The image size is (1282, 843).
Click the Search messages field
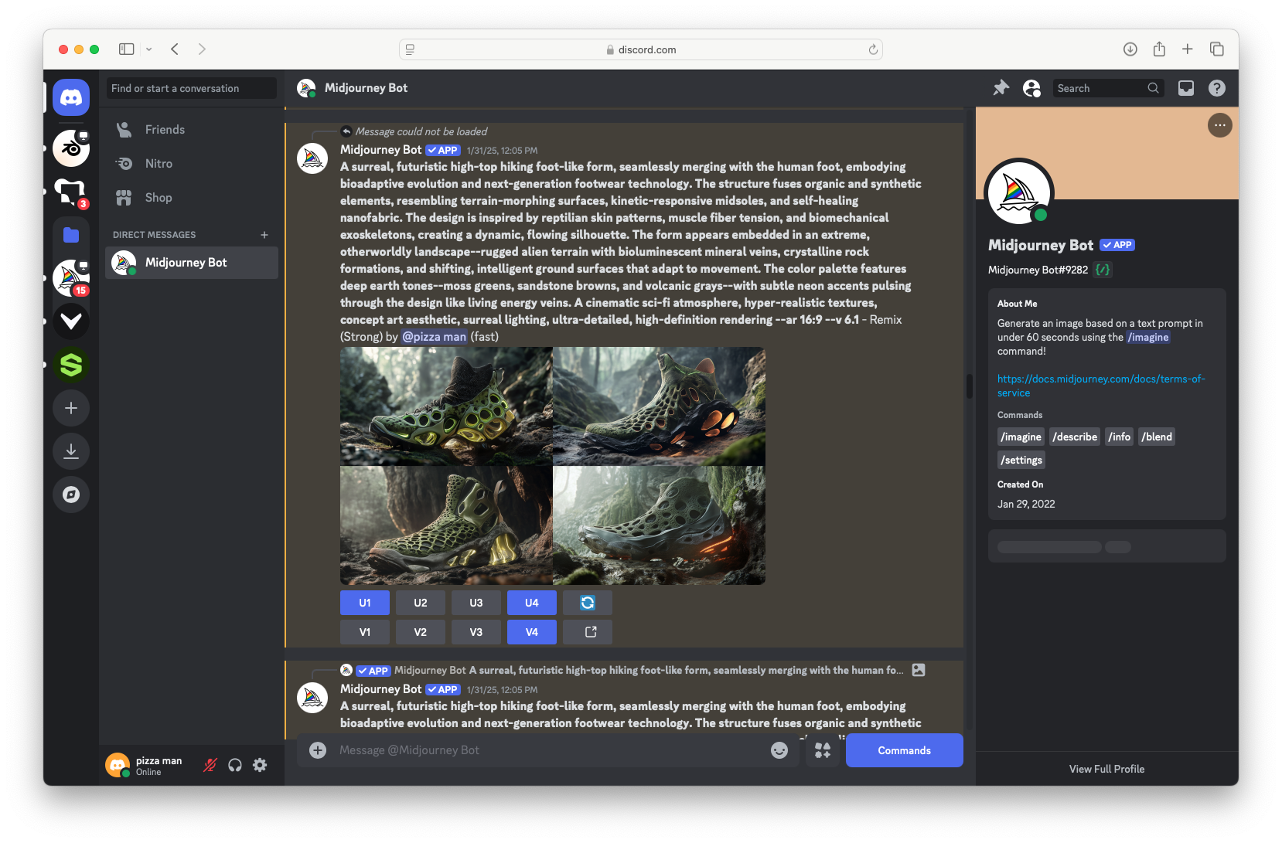1107,88
